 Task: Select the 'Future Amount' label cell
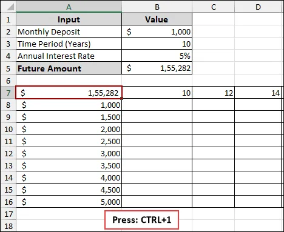[x=69, y=68]
